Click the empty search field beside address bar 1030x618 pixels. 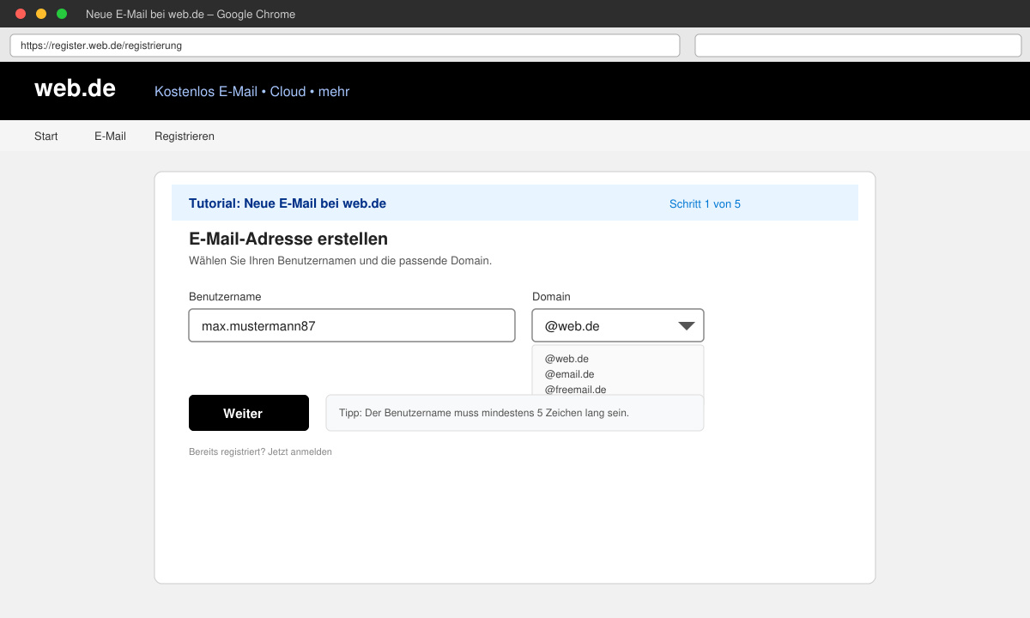coord(857,45)
